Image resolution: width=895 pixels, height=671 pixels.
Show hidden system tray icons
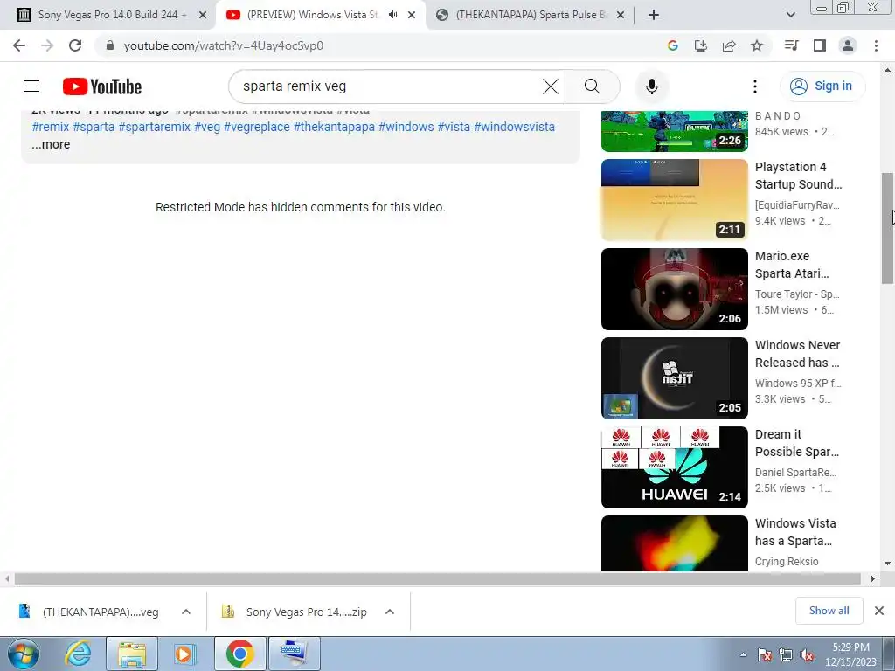click(743, 654)
